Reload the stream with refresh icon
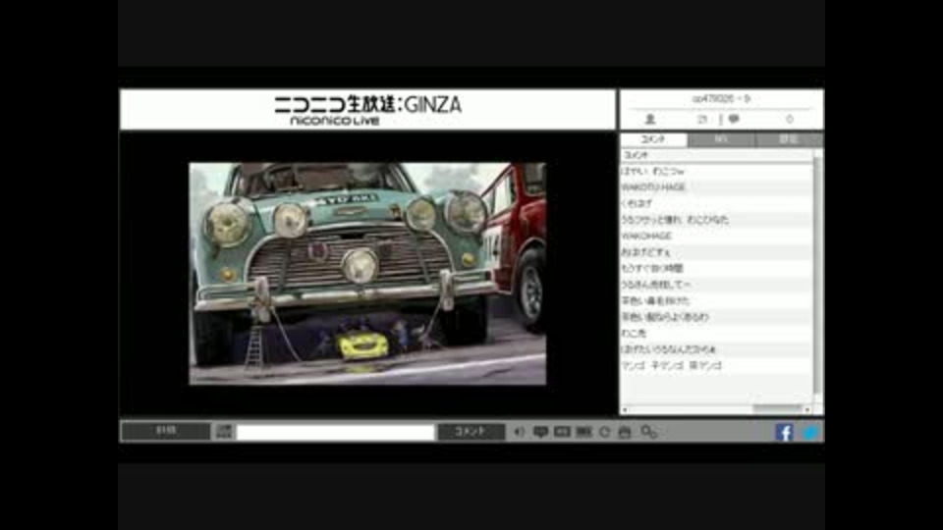The image size is (943, 530). point(604,432)
